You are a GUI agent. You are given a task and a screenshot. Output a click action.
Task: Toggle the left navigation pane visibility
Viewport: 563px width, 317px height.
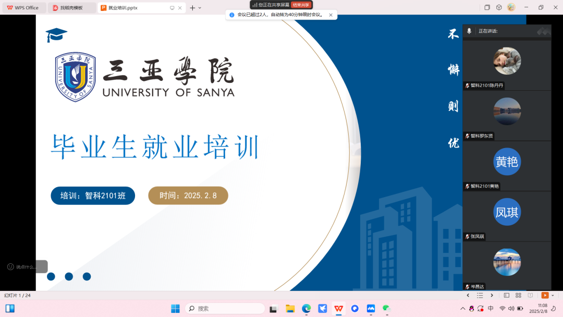coord(506,295)
